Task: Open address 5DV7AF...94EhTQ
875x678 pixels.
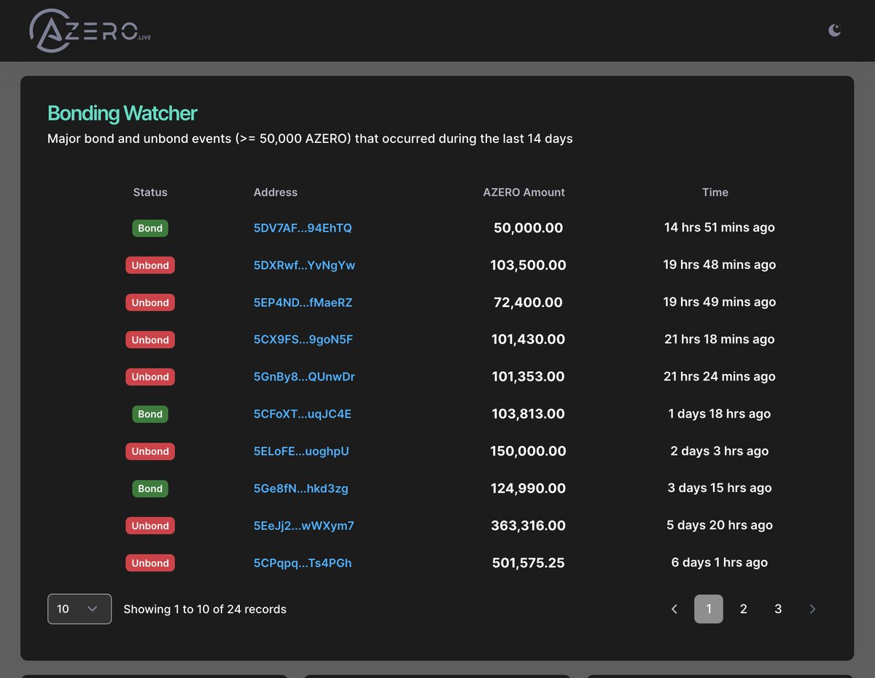Action: pos(303,228)
